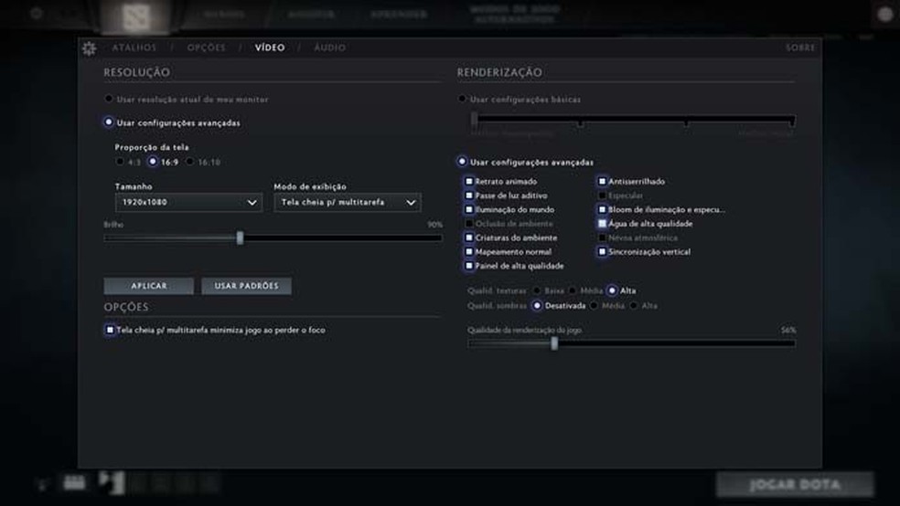Select advanced settings radio under RENDERIZAÇÃO
900x506 pixels.
(462, 162)
